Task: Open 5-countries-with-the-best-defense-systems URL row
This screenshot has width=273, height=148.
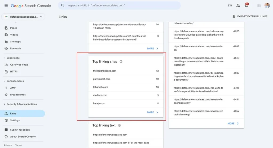Action: [x=126, y=38]
